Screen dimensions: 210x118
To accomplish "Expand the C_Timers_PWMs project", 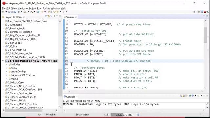I will click(x=3, y=101).
